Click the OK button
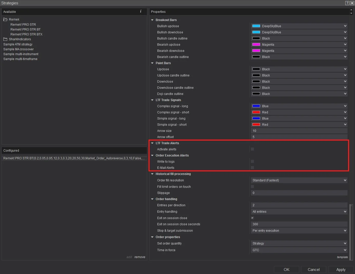The image size is (355, 274). tap(287, 269)
